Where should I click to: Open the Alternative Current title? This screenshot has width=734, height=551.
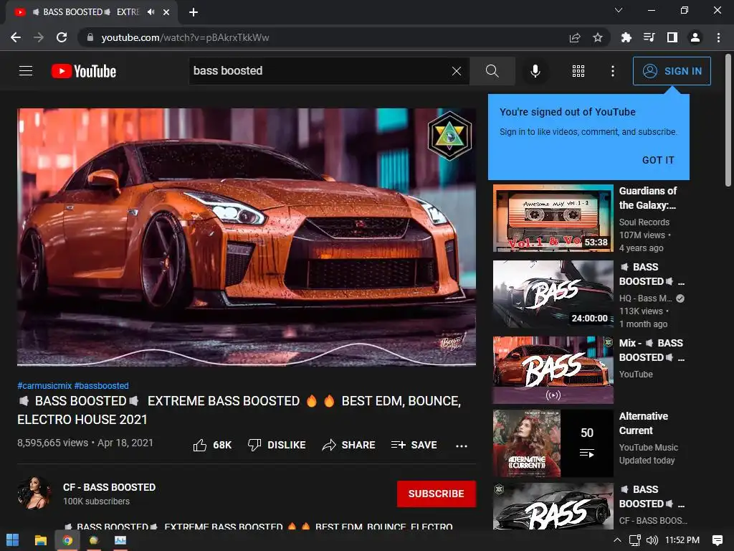click(x=644, y=423)
